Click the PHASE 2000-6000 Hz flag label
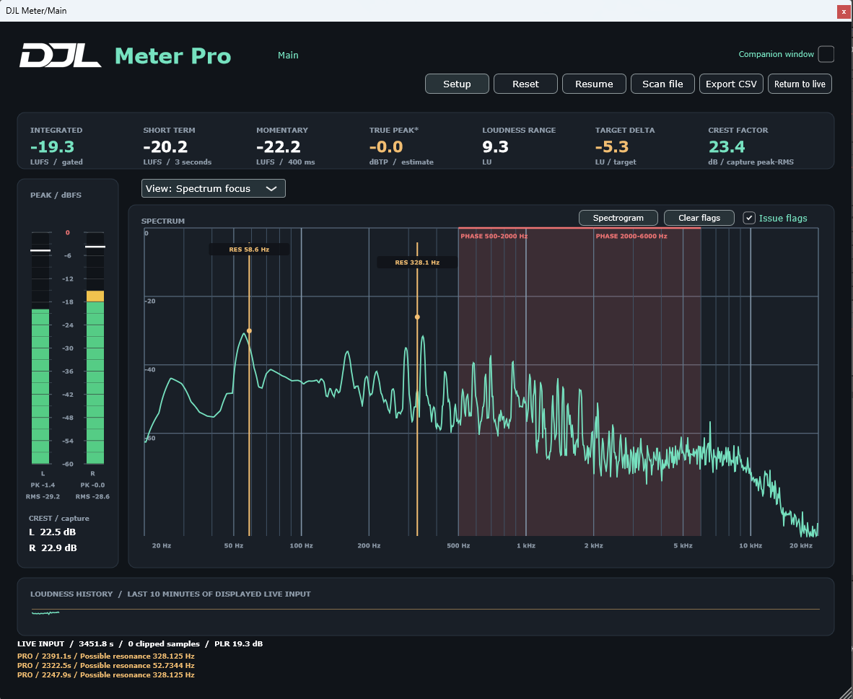This screenshot has width=853, height=699. [631, 236]
